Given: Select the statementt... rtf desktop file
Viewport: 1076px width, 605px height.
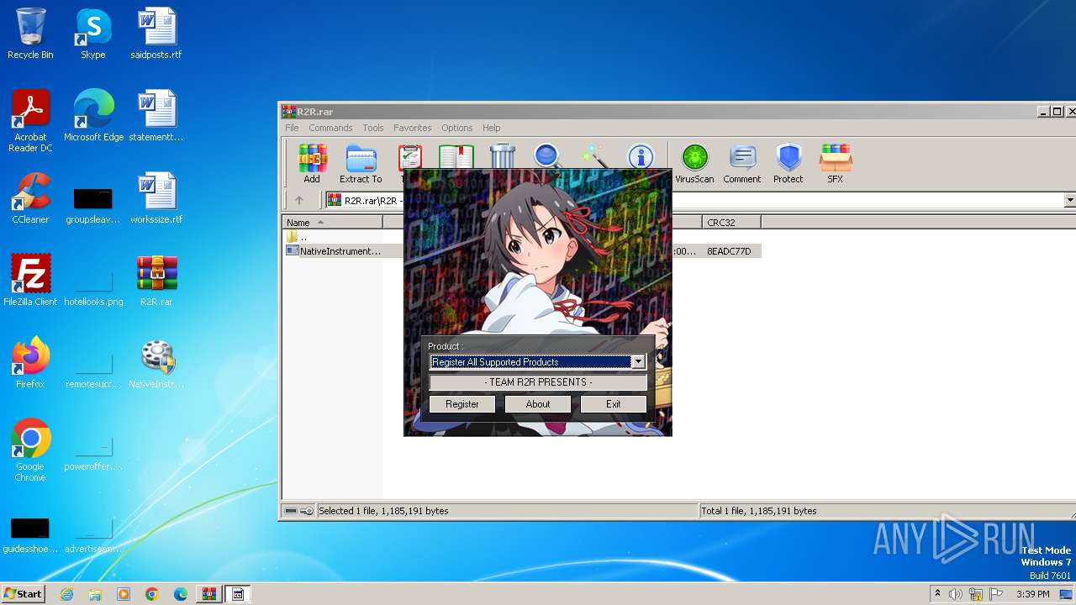Looking at the screenshot, I should [x=156, y=116].
